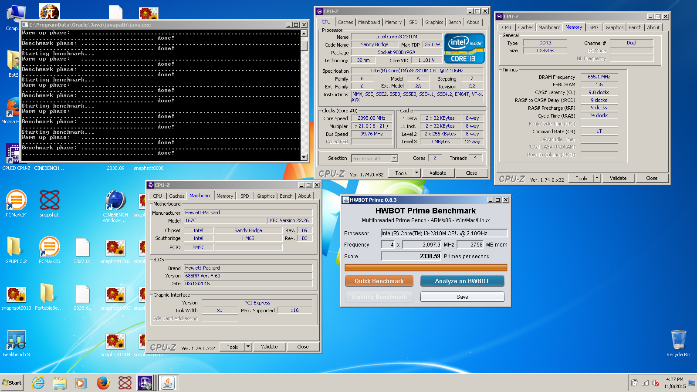The height and width of the screenshot is (392, 697).
Task: Switch to snapshot app in taskbar
Action: [125, 383]
